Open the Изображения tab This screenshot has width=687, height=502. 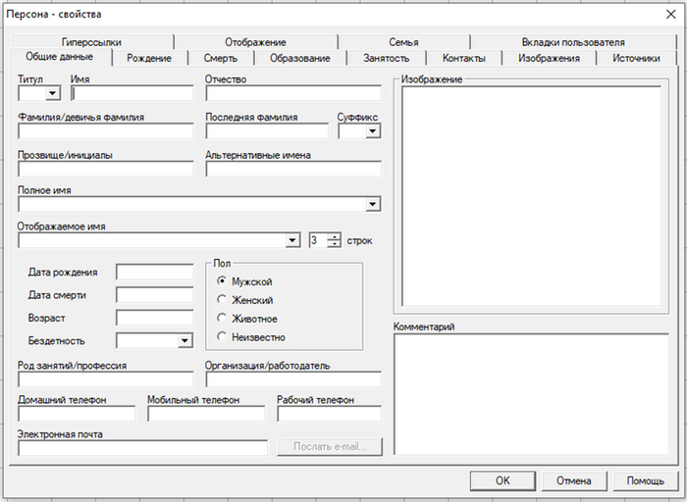point(549,58)
